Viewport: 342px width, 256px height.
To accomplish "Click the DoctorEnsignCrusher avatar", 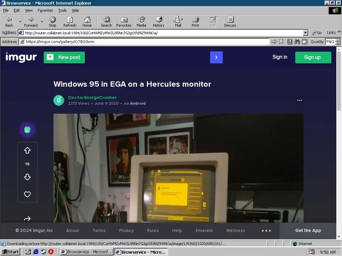I will point(59,100).
